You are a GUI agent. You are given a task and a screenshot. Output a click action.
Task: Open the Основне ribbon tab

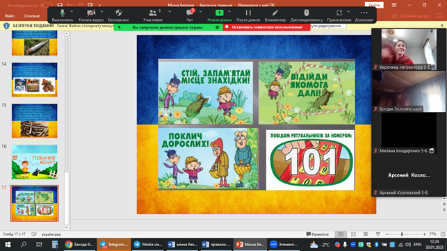click(x=32, y=16)
